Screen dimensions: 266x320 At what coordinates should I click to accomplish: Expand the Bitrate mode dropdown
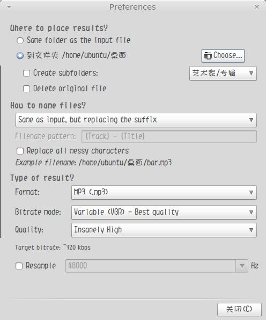[x=164, y=212]
